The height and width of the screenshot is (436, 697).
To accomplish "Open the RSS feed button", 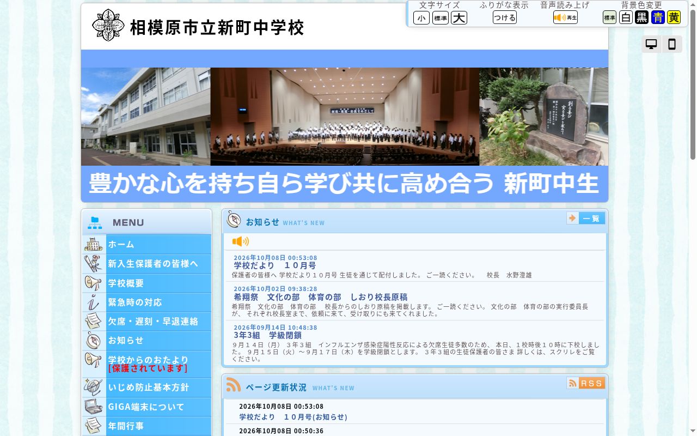I will coord(586,383).
